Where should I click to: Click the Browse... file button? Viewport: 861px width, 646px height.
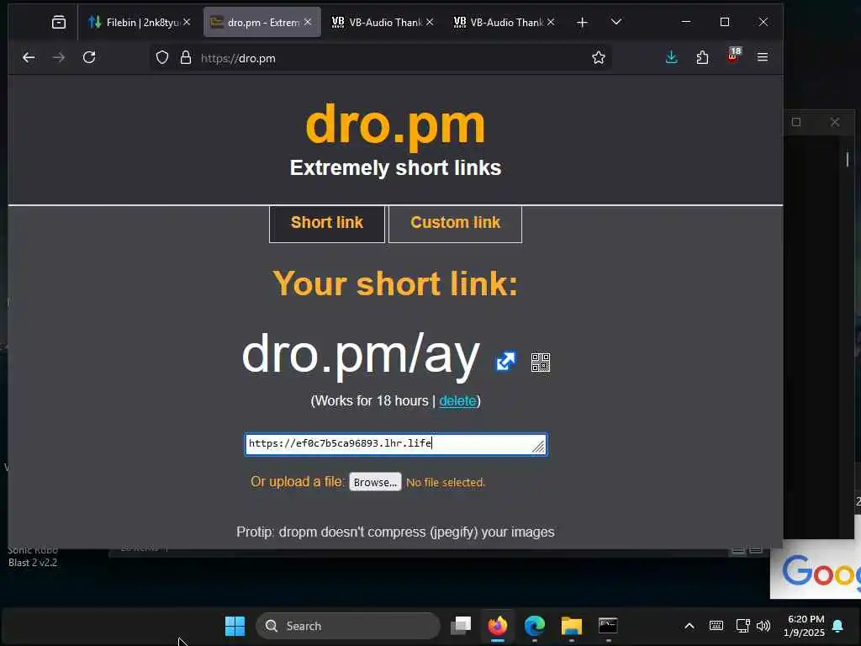point(375,482)
